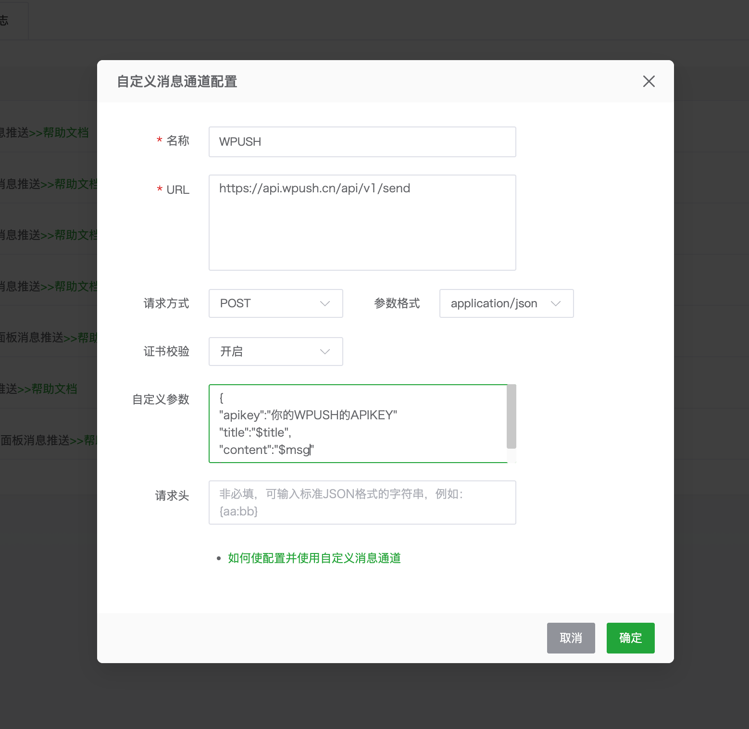Click the 自定义消息通道配置 dialog title

(x=177, y=82)
